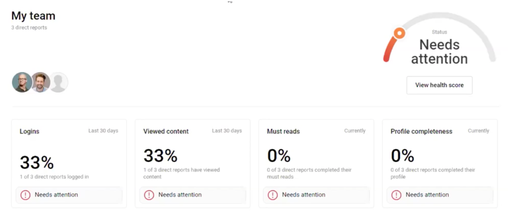The height and width of the screenshot is (218, 511).
Task: Open the Profile completeness card title
Action: [421, 131]
